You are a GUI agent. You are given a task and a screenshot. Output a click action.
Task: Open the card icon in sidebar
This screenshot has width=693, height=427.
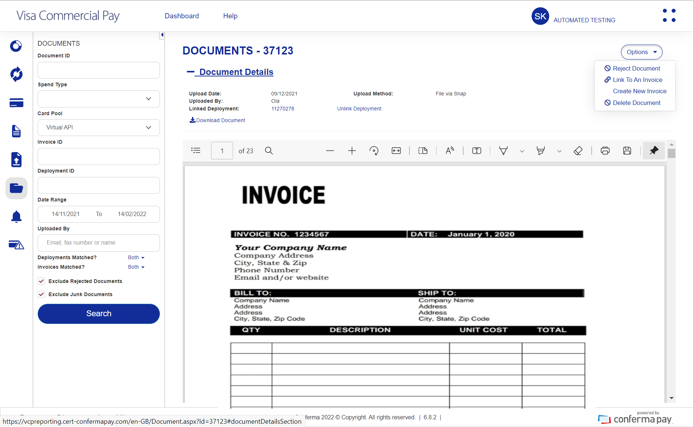tap(16, 103)
